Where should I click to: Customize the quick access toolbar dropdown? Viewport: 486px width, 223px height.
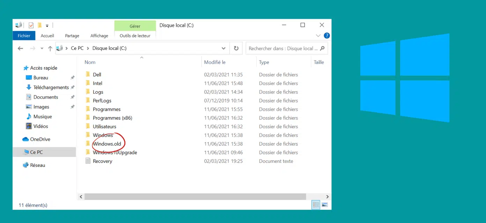click(x=47, y=25)
